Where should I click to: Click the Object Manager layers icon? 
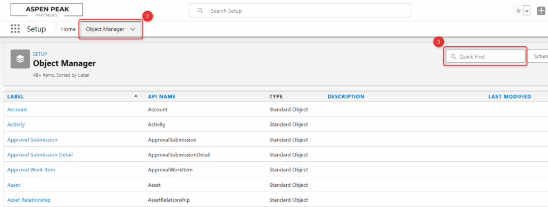click(20, 59)
